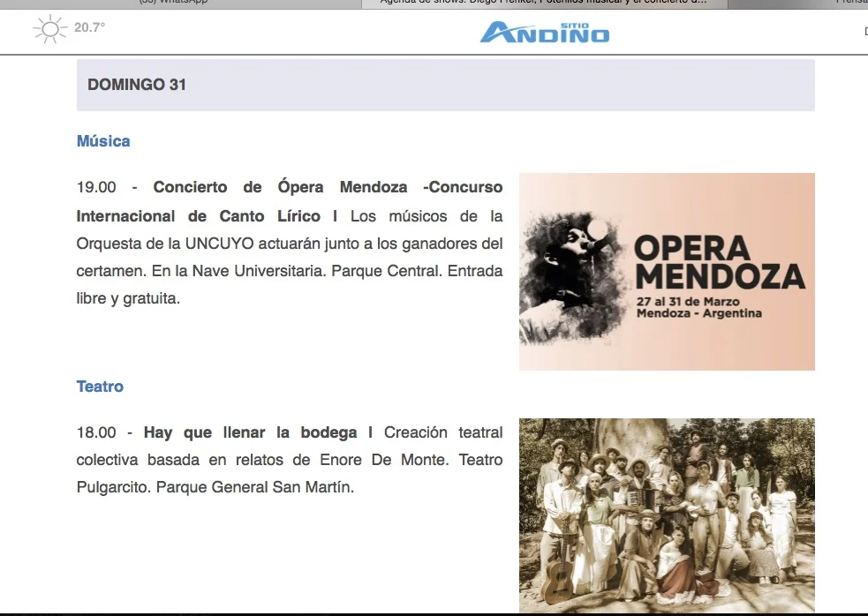Click the 19.00 event time

coord(96,187)
